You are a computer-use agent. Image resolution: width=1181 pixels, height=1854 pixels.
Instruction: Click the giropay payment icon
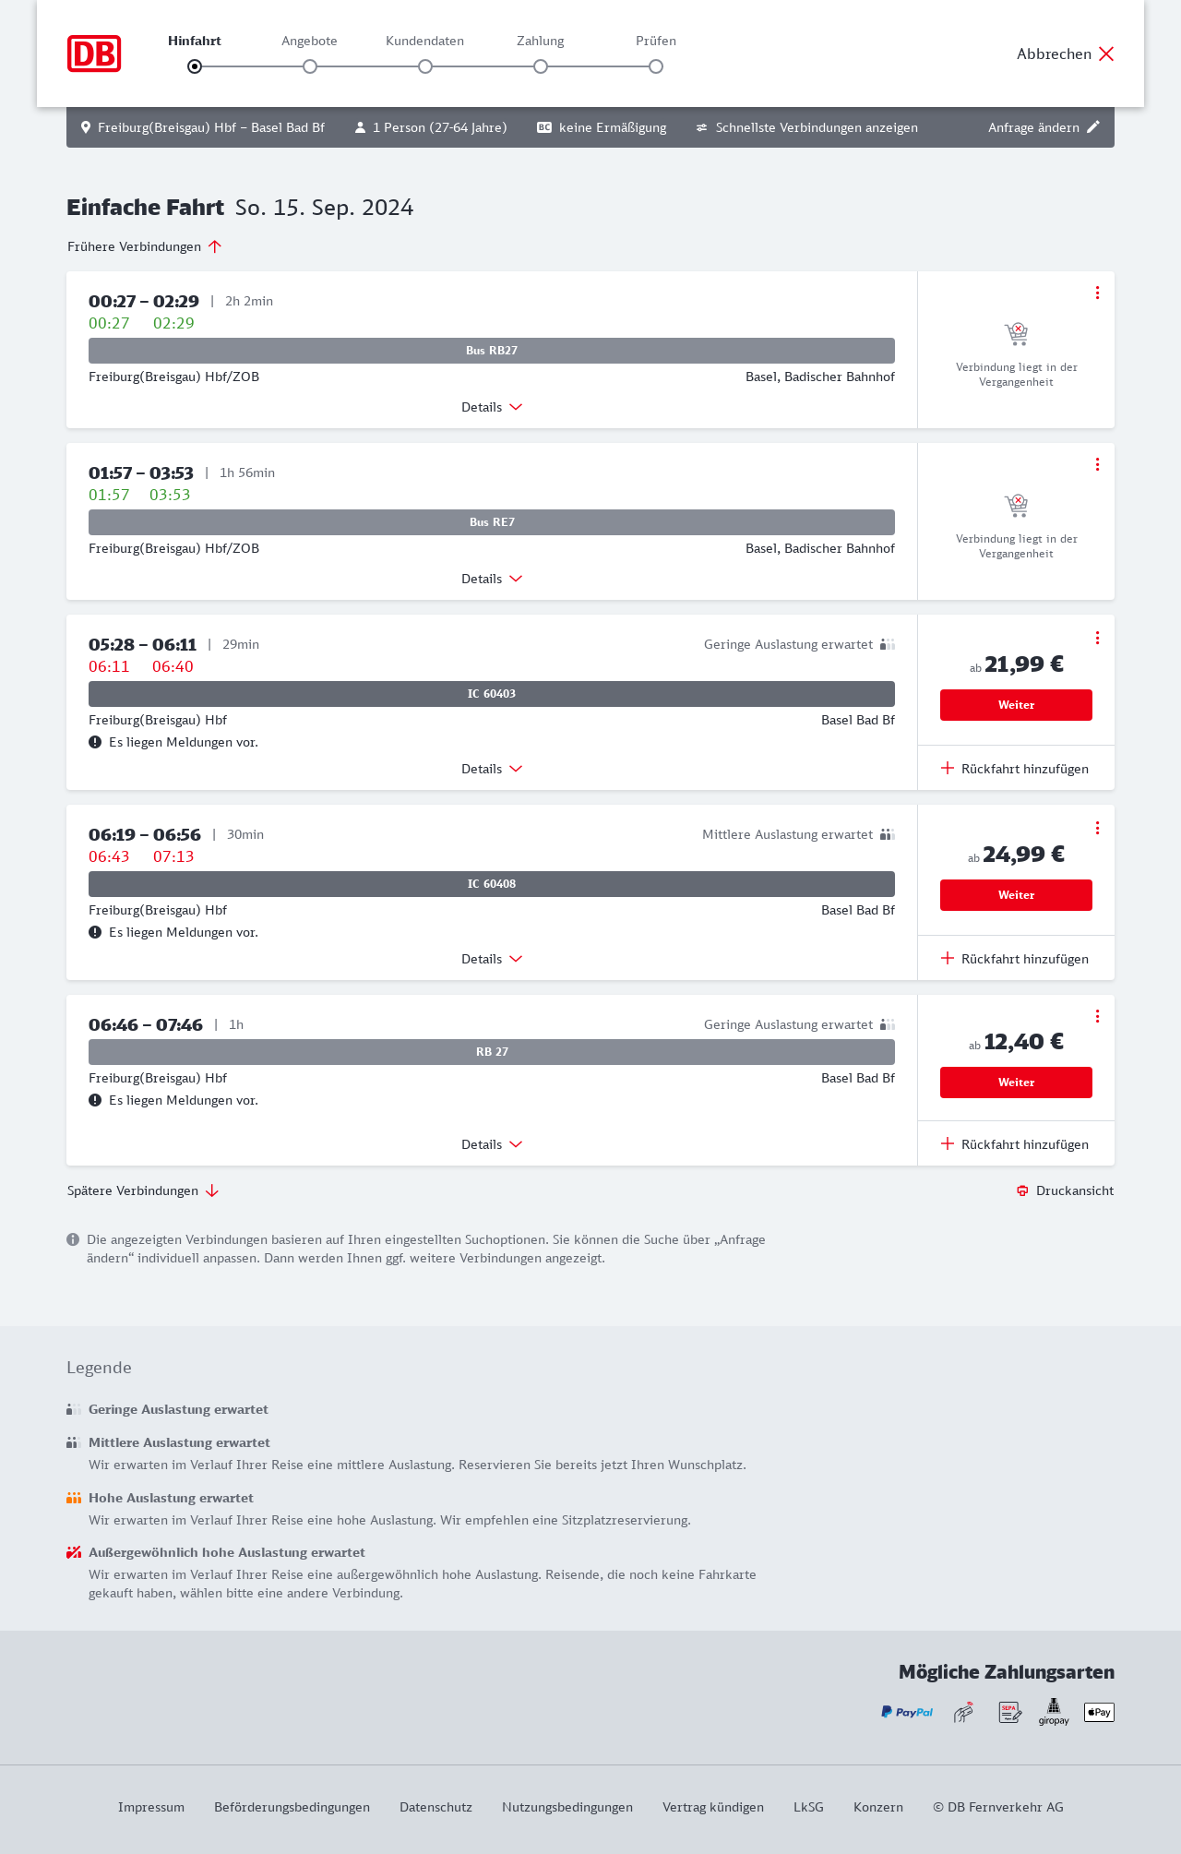coord(1054,1712)
